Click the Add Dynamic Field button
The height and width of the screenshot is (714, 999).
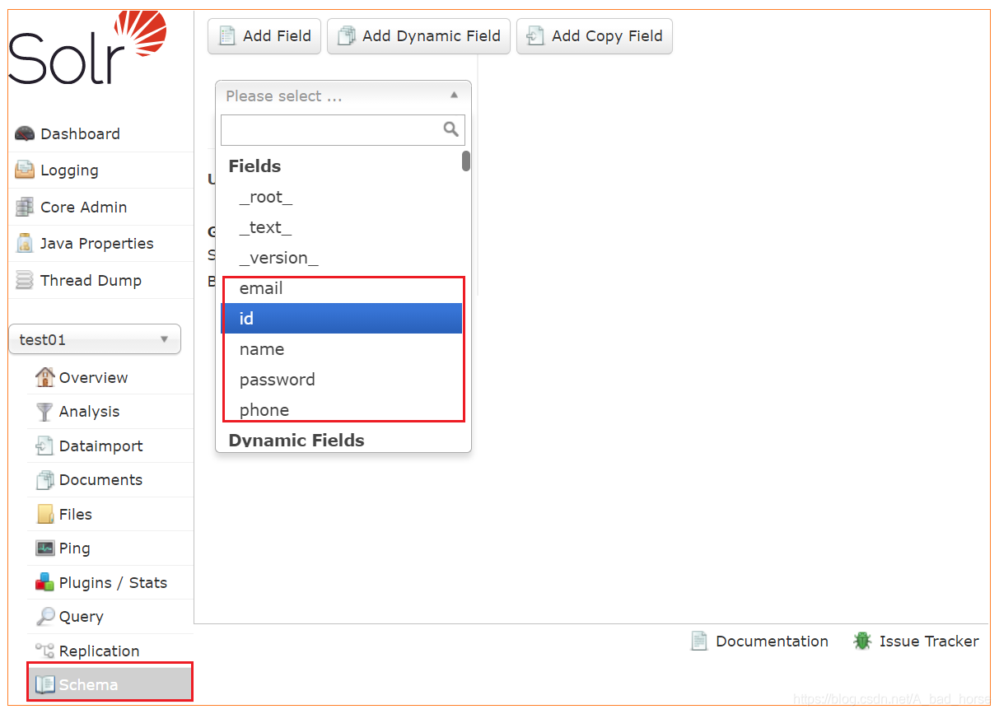pos(418,35)
